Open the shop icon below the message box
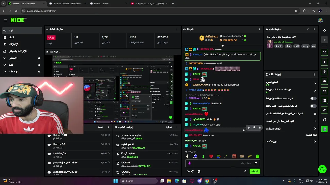Viewport: 330px width, 185px height. pos(199,171)
